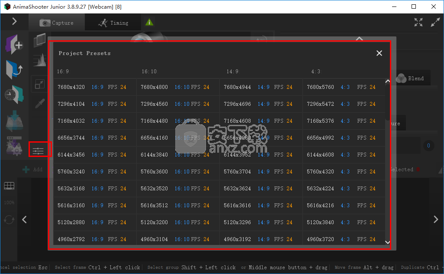Select preset 5632x4224 4:3
444x274 pixels.
point(344,189)
